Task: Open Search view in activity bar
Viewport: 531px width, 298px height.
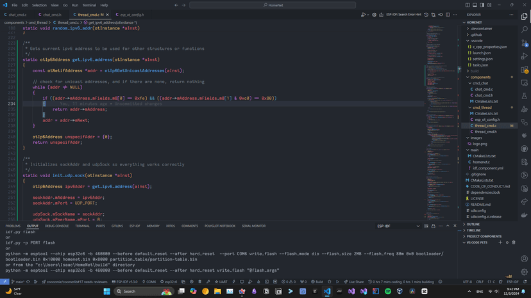Action: tap(524, 29)
